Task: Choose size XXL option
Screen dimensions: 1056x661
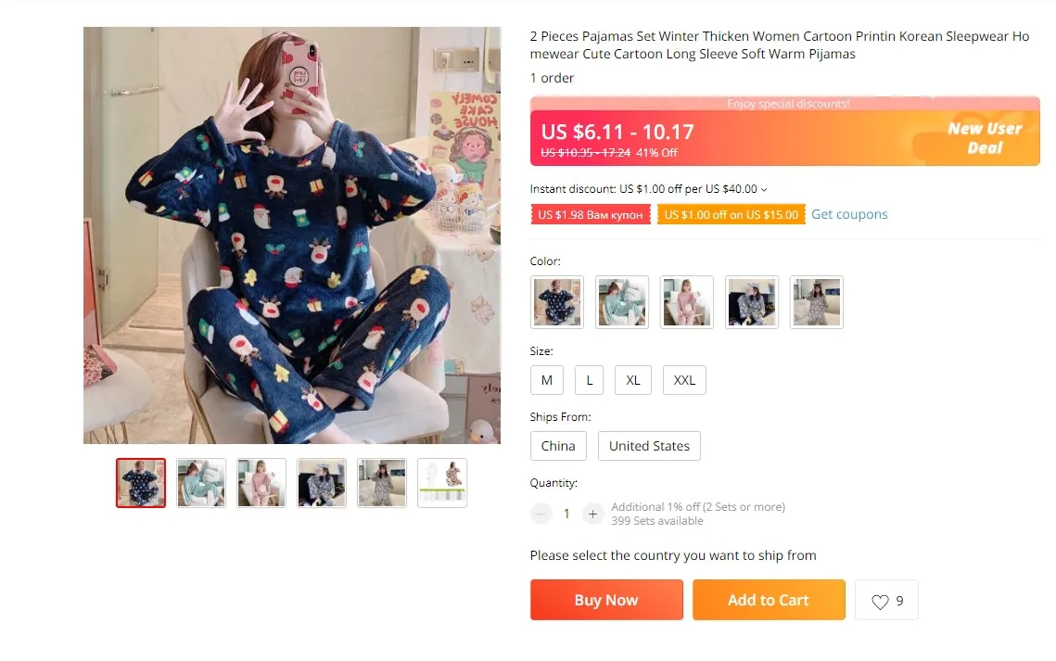Action: [684, 380]
